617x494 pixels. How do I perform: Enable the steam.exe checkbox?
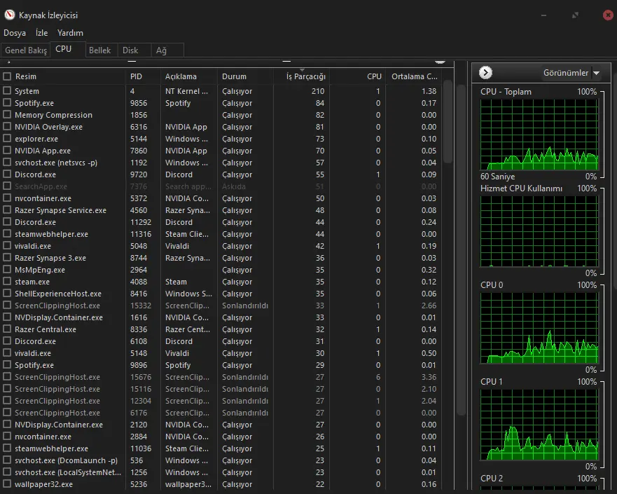[x=7, y=282]
